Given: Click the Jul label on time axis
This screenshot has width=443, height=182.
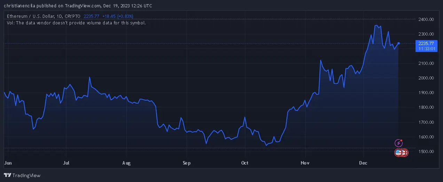Looking at the screenshot, I should tap(67, 162).
